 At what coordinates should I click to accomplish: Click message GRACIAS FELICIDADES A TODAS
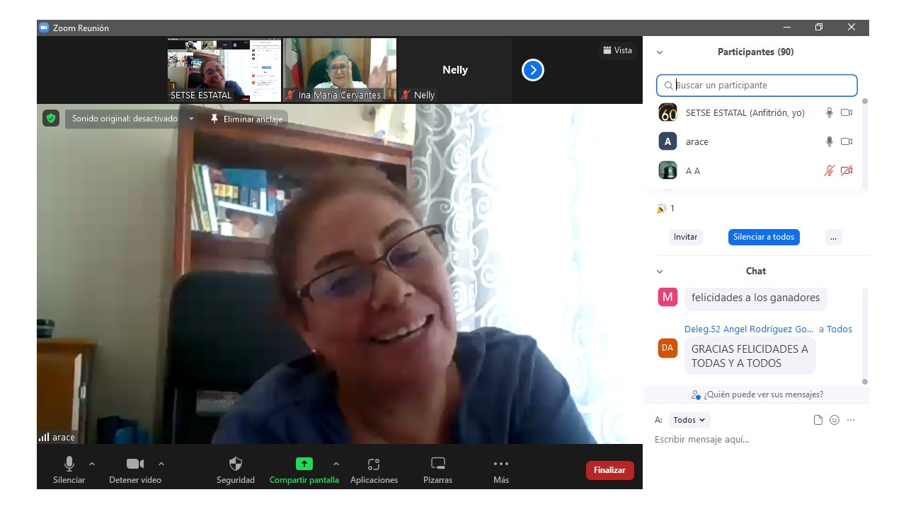[750, 356]
